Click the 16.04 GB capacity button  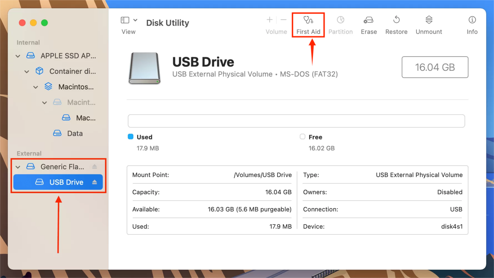coord(435,67)
